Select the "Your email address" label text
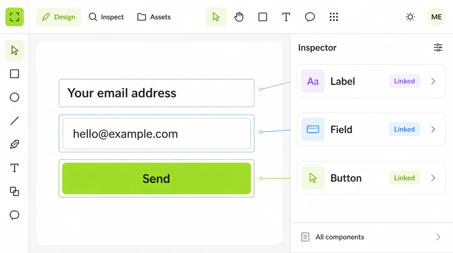453x253 pixels. (122, 93)
